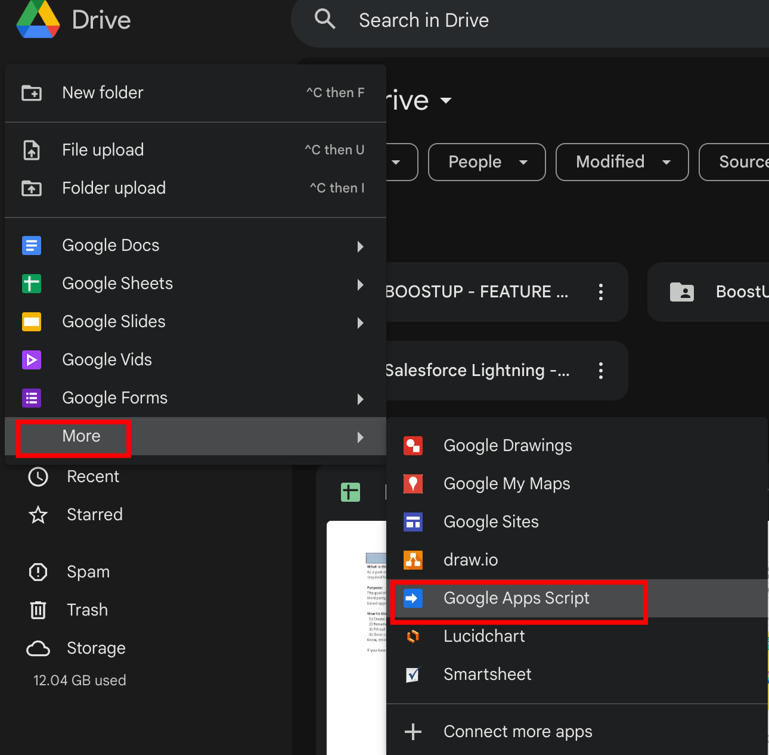Click the Recent clock icon
The height and width of the screenshot is (755, 769).
point(38,477)
